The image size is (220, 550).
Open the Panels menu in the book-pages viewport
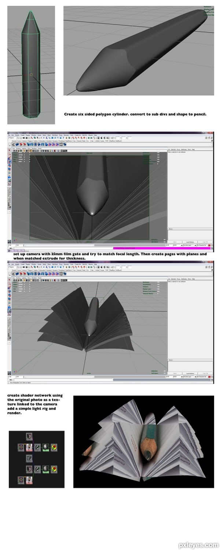tap(39, 278)
